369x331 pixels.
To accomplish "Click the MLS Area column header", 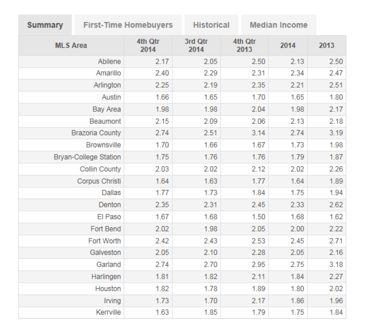I will point(71,45).
